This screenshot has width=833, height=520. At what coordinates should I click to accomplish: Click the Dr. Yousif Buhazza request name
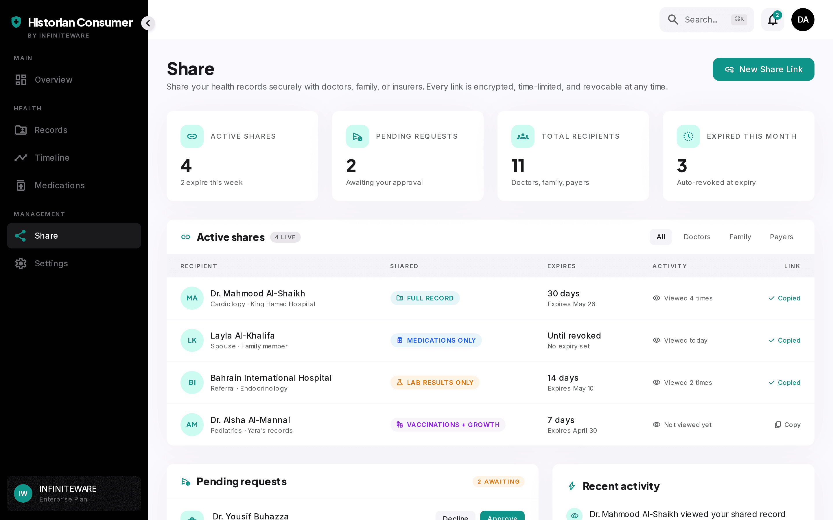250,516
